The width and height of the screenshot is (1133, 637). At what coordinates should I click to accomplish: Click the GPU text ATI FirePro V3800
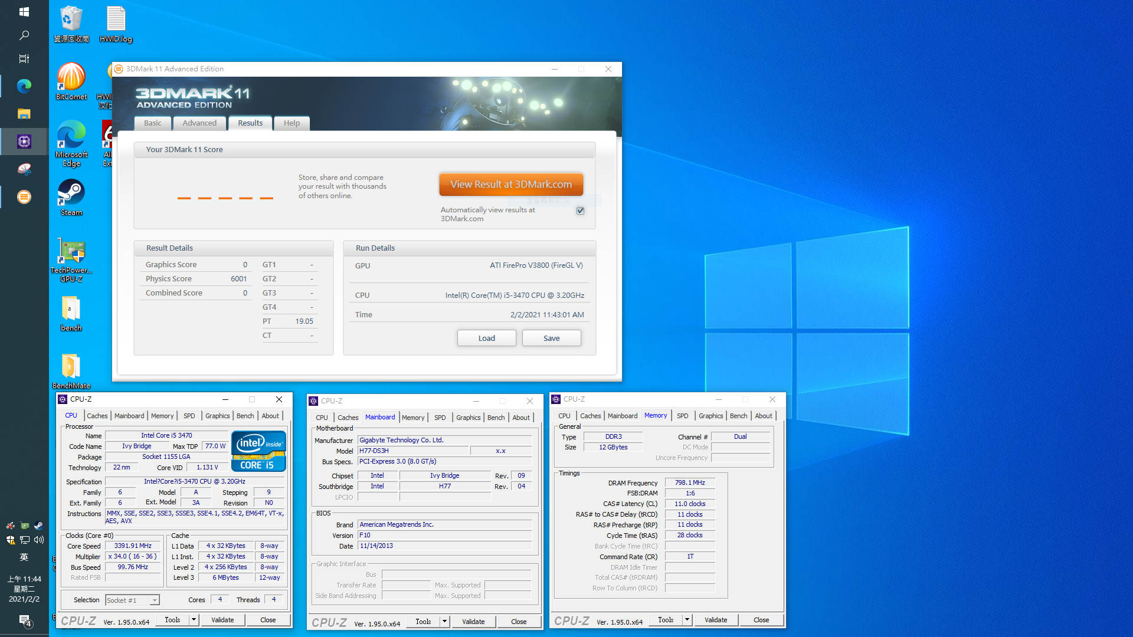536,265
